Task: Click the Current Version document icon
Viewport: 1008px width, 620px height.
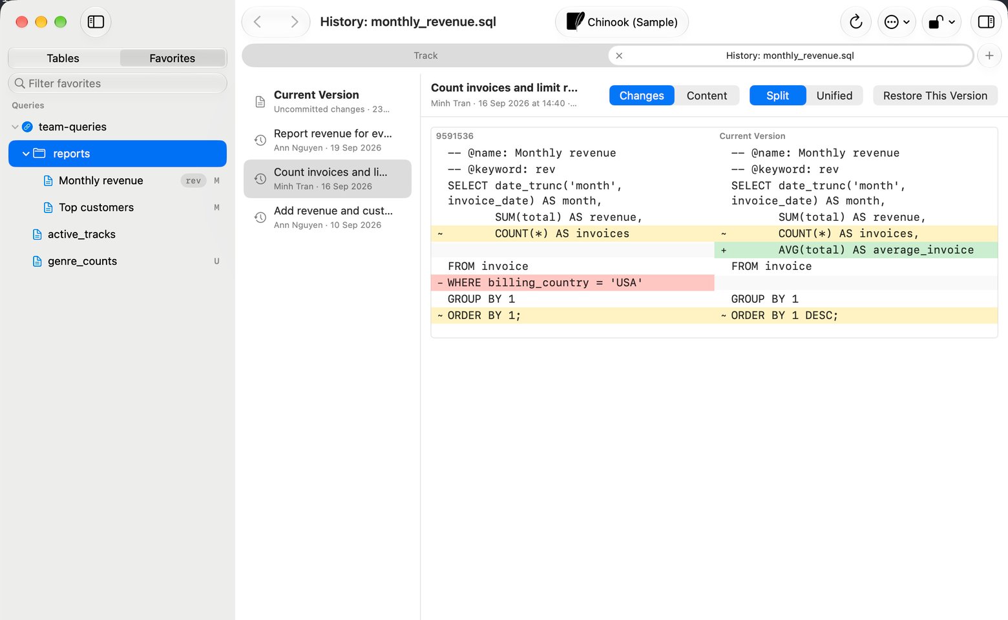Action: coord(260,102)
